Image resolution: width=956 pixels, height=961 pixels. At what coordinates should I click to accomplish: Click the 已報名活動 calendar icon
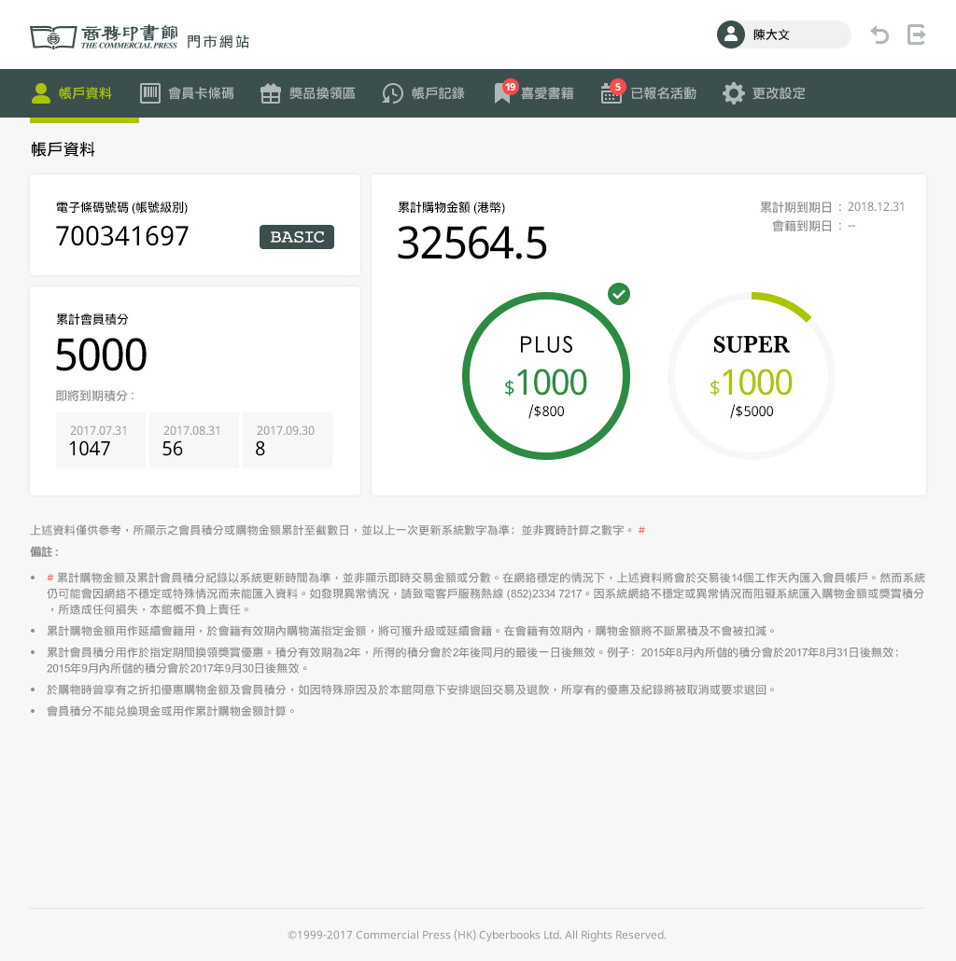tap(612, 93)
